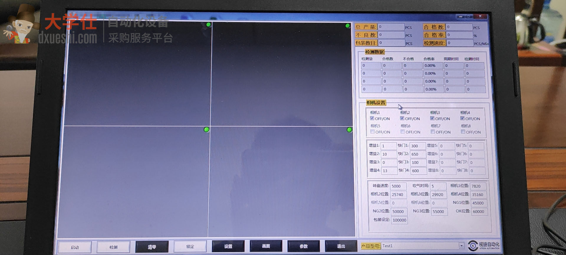The image size is (566, 255).
Task: Focus the 增益4 field showing 13
Action: (389, 171)
